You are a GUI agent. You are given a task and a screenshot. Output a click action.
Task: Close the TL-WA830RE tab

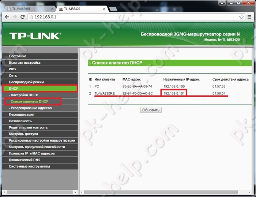coord(52,9)
